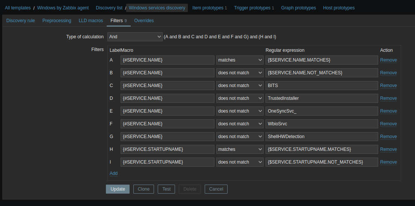Change operator dropdown for BITS filter
This screenshot has height=206, width=415.
240,86
